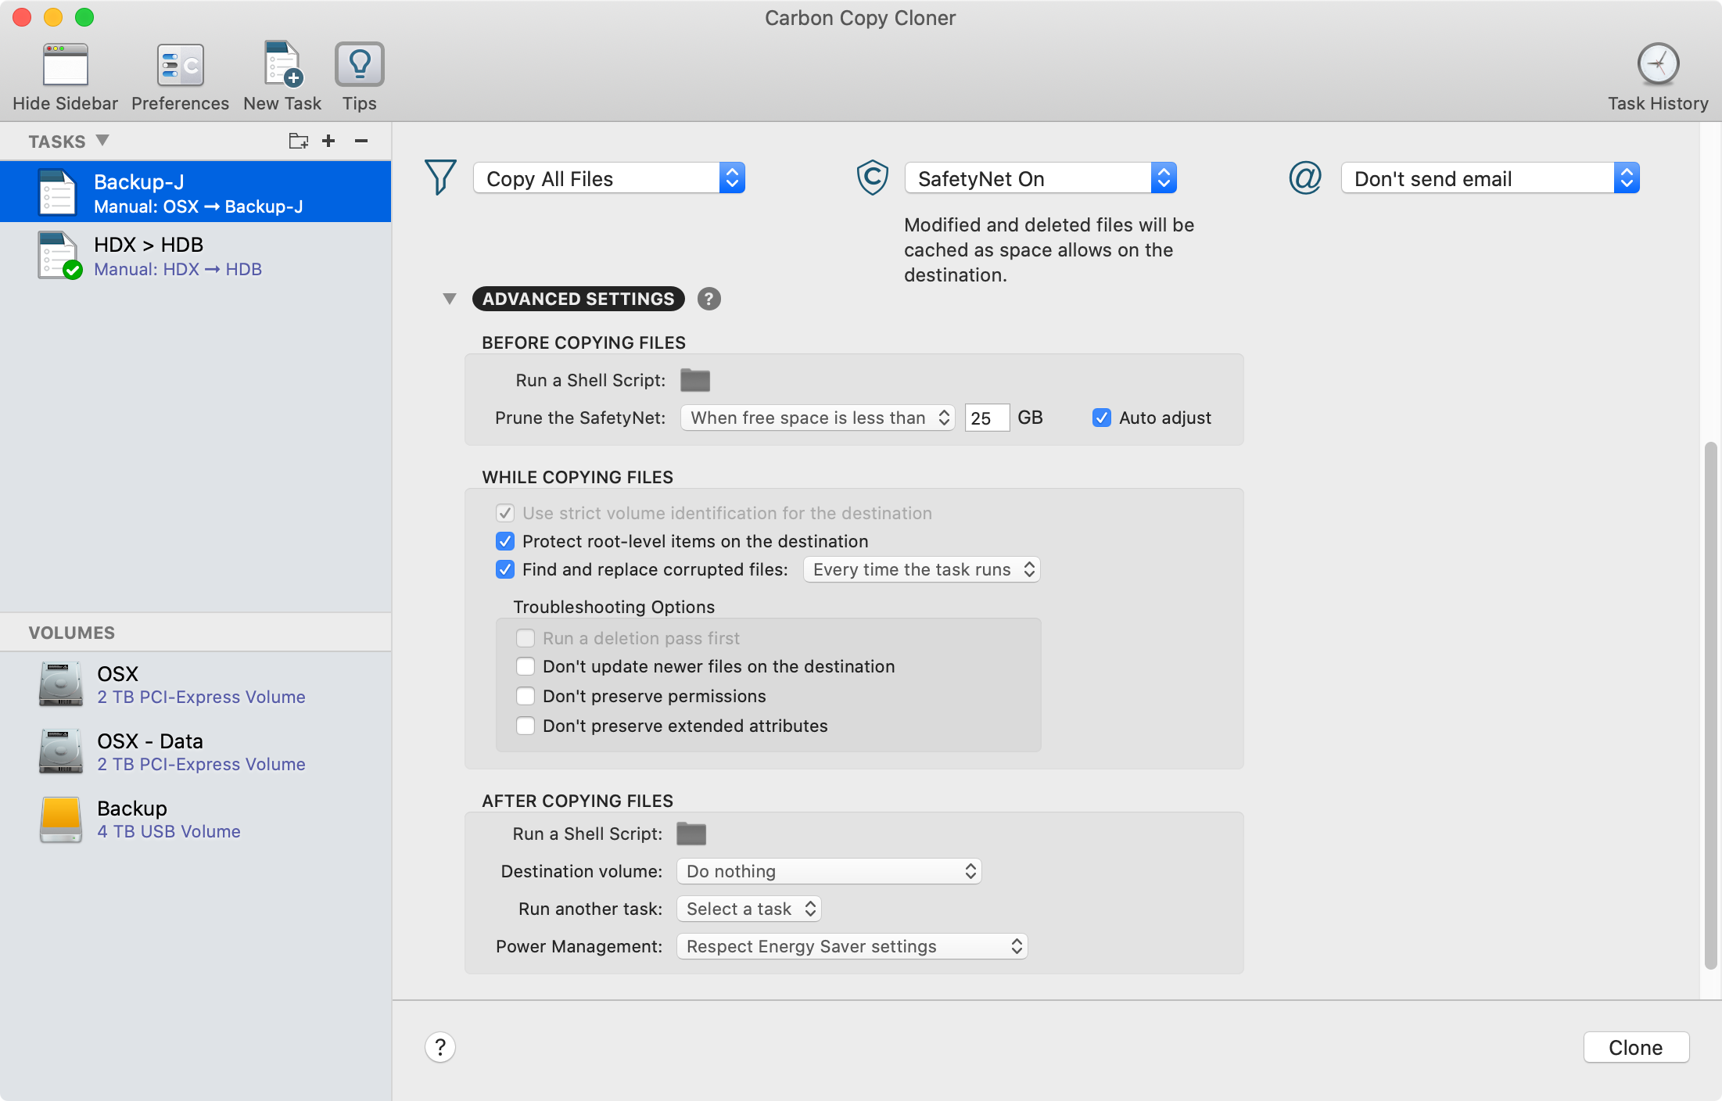Viewport: 1722px width, 1101px height.
Task: Click the new task group folder icon
Action: pyautogui.click(x=298, y=141)
